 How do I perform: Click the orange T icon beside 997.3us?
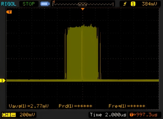click(x=132, y=115)
